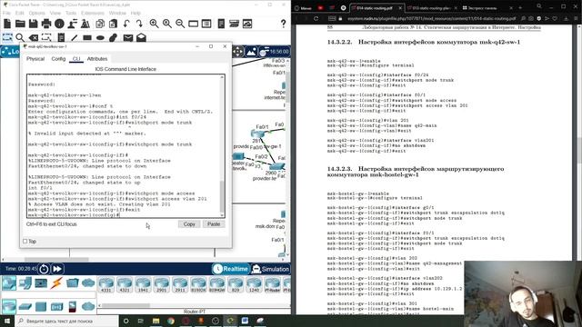Switch to Realtime mode
582x327 pixels.
[230, 269]
